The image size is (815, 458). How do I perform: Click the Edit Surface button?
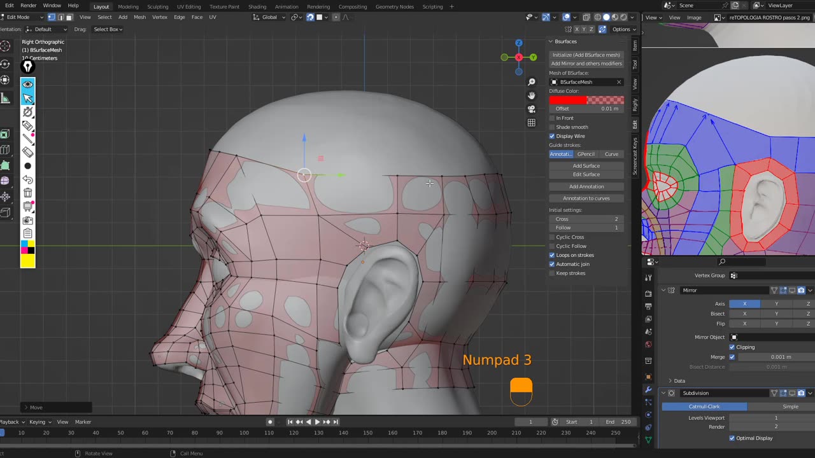[586, 174]
